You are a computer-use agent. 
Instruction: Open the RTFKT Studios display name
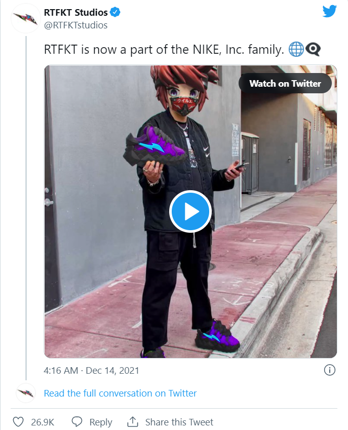[x=75, y=13]
